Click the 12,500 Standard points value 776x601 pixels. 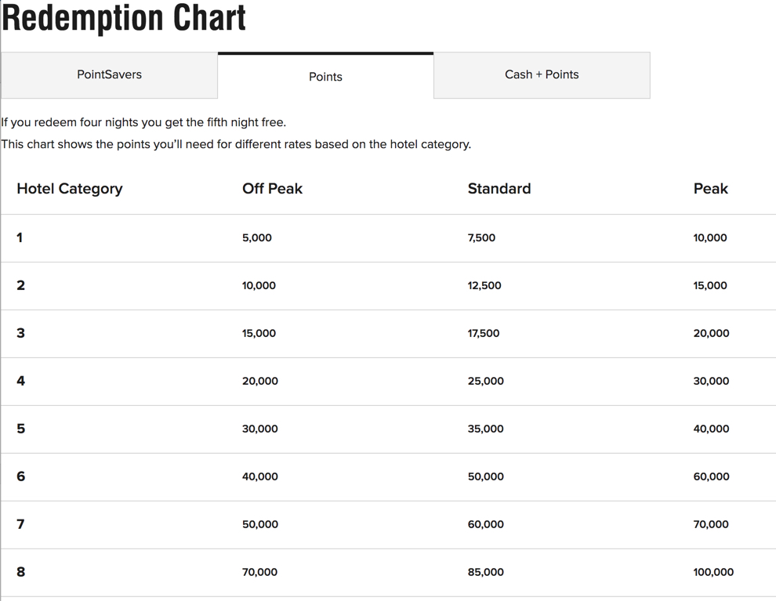(x=484, y=285)
